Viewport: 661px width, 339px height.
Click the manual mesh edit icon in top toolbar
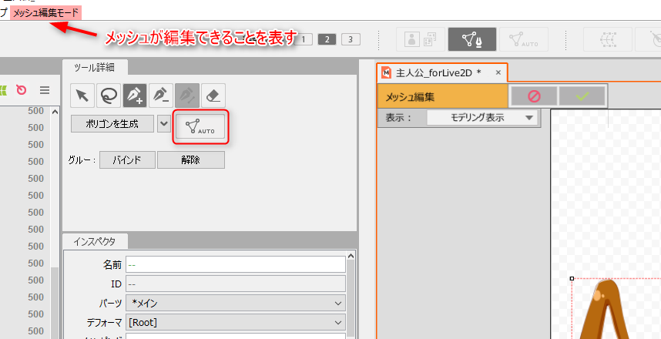(472, 39)
